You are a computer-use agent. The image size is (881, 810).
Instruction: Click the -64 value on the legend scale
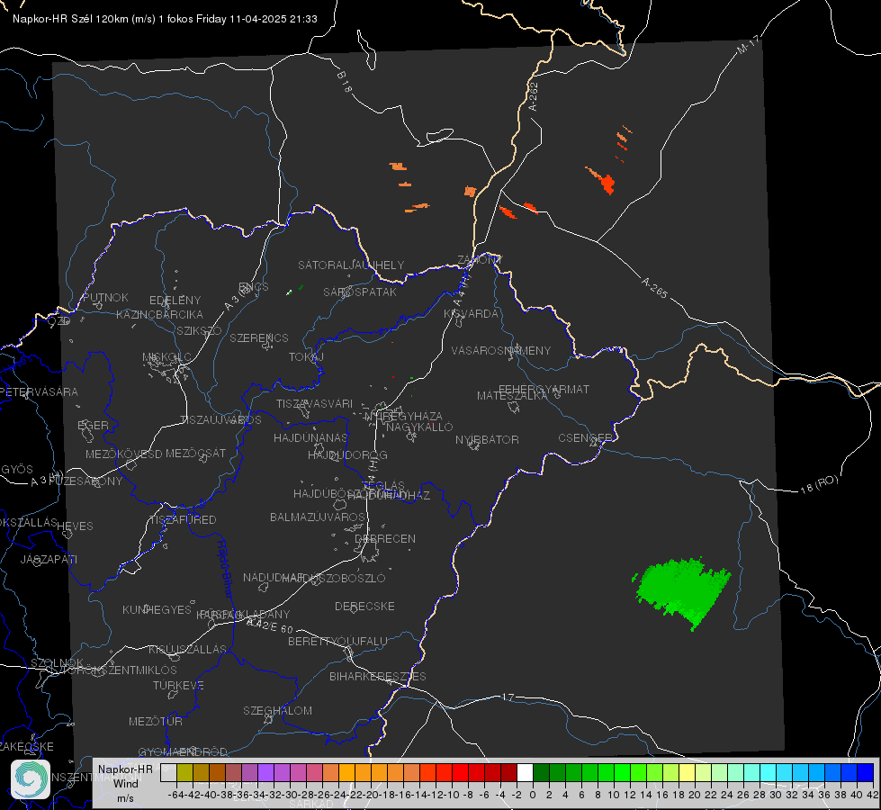pyautogui.click(x=176, y=795)
